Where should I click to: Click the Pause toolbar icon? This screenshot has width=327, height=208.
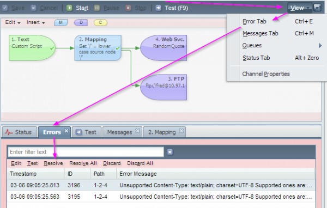click(97, 8)
